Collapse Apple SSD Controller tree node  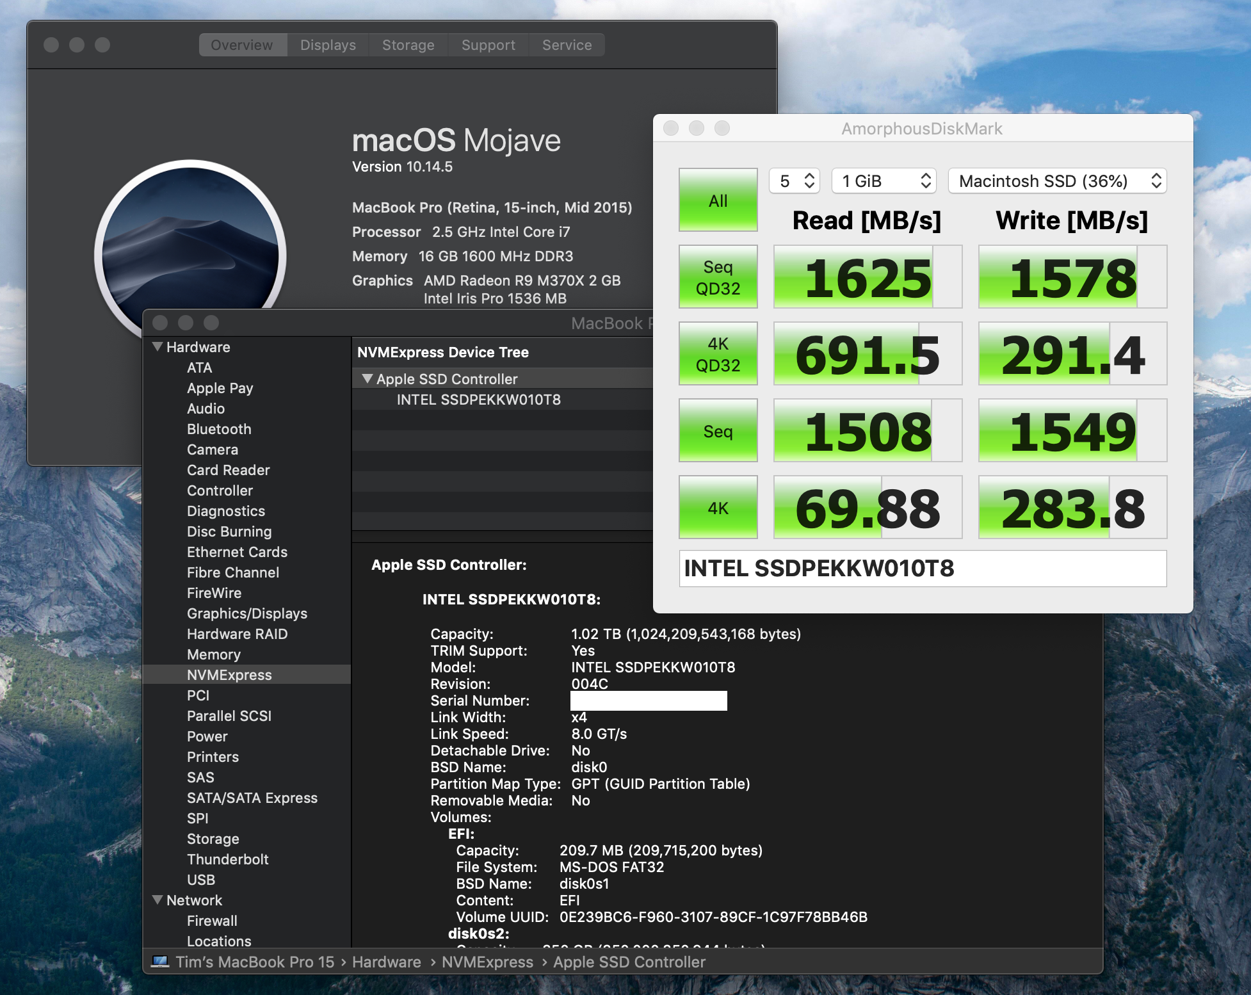click(x=367, y=378)
